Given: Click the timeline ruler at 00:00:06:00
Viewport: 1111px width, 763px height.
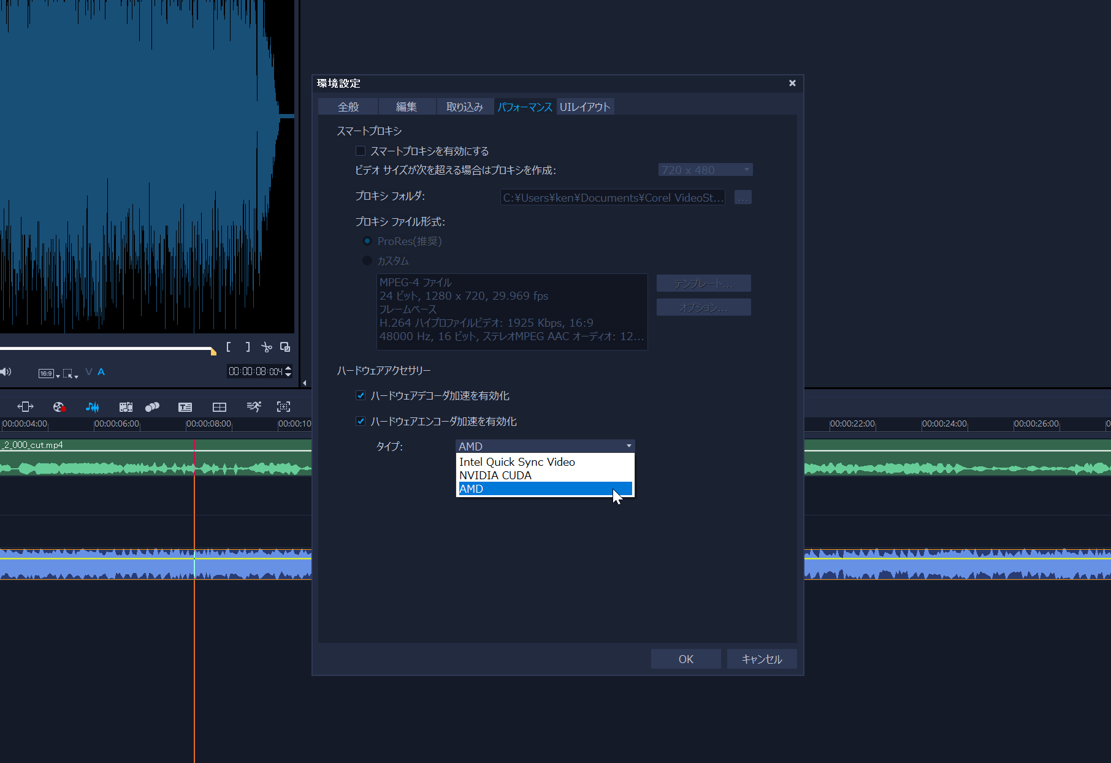Looking at the screenshot, I should tap(116, 423).
